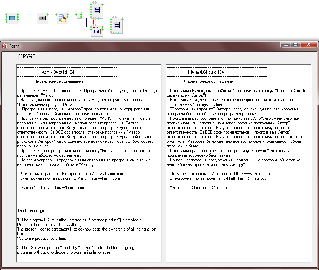Click 'hiasm@hiasm.com' in right memo
Screen dimensions: 319x270
point(253,178)
